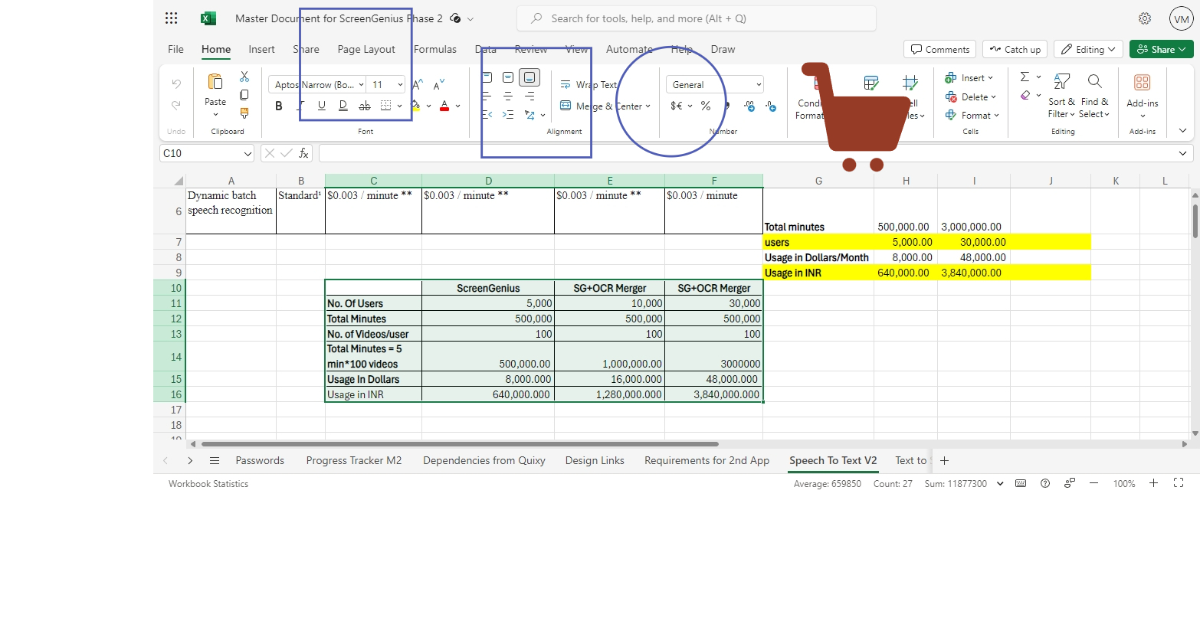
Task: Toggle Align Right for cell text
Action: (530, 96)
